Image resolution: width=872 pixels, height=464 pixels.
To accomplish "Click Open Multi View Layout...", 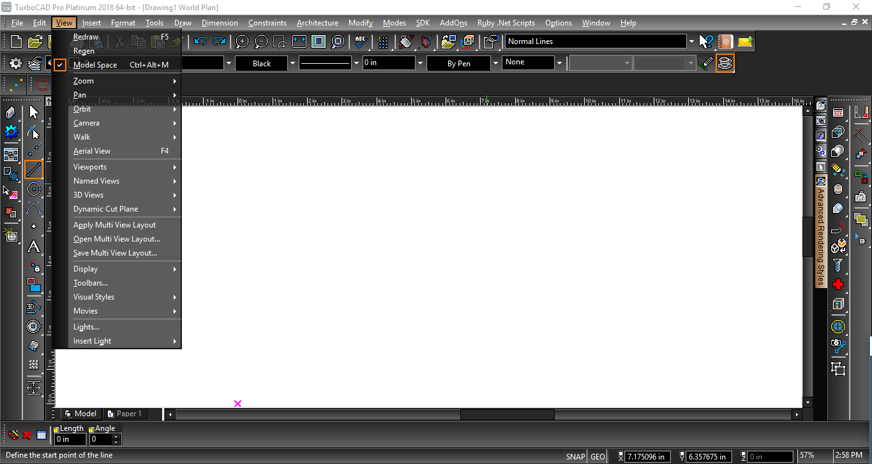I will (x=117, y=239).
